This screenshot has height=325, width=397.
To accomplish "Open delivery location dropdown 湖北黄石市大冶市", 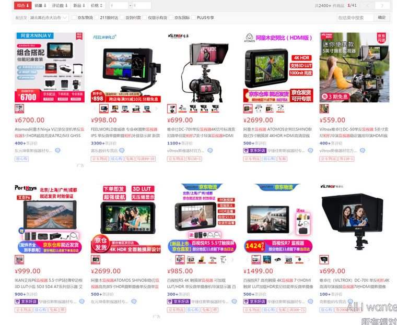I will 49,18.
